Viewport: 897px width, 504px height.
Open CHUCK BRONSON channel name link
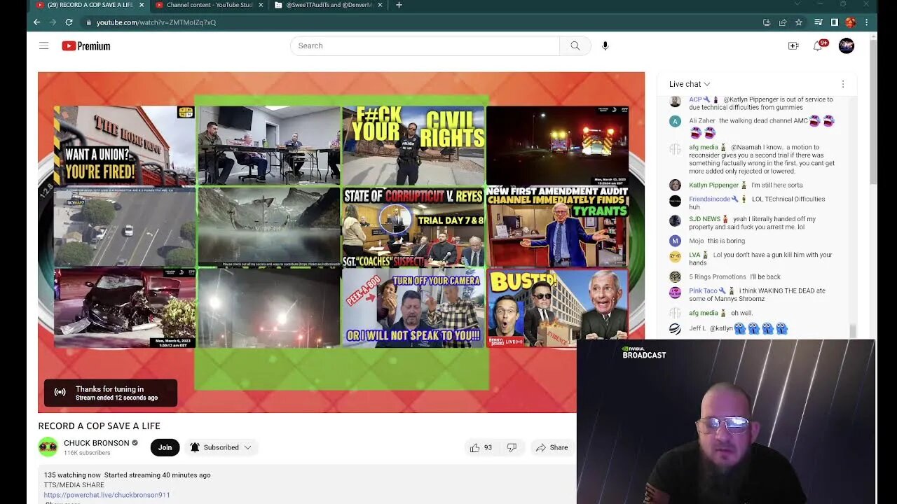tap(97, 443)
